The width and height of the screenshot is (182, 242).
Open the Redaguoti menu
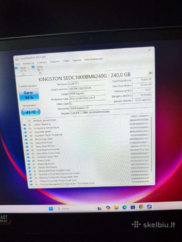(x=29, y=63)
